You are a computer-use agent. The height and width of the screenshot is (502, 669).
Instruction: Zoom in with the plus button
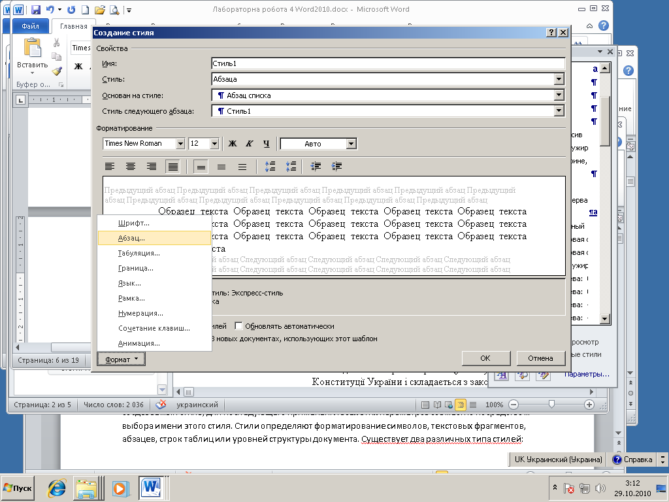click(589, 404)
